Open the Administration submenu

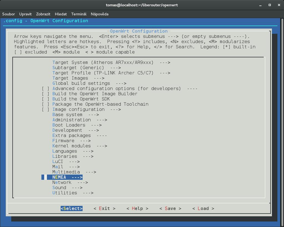click(80, 120)
